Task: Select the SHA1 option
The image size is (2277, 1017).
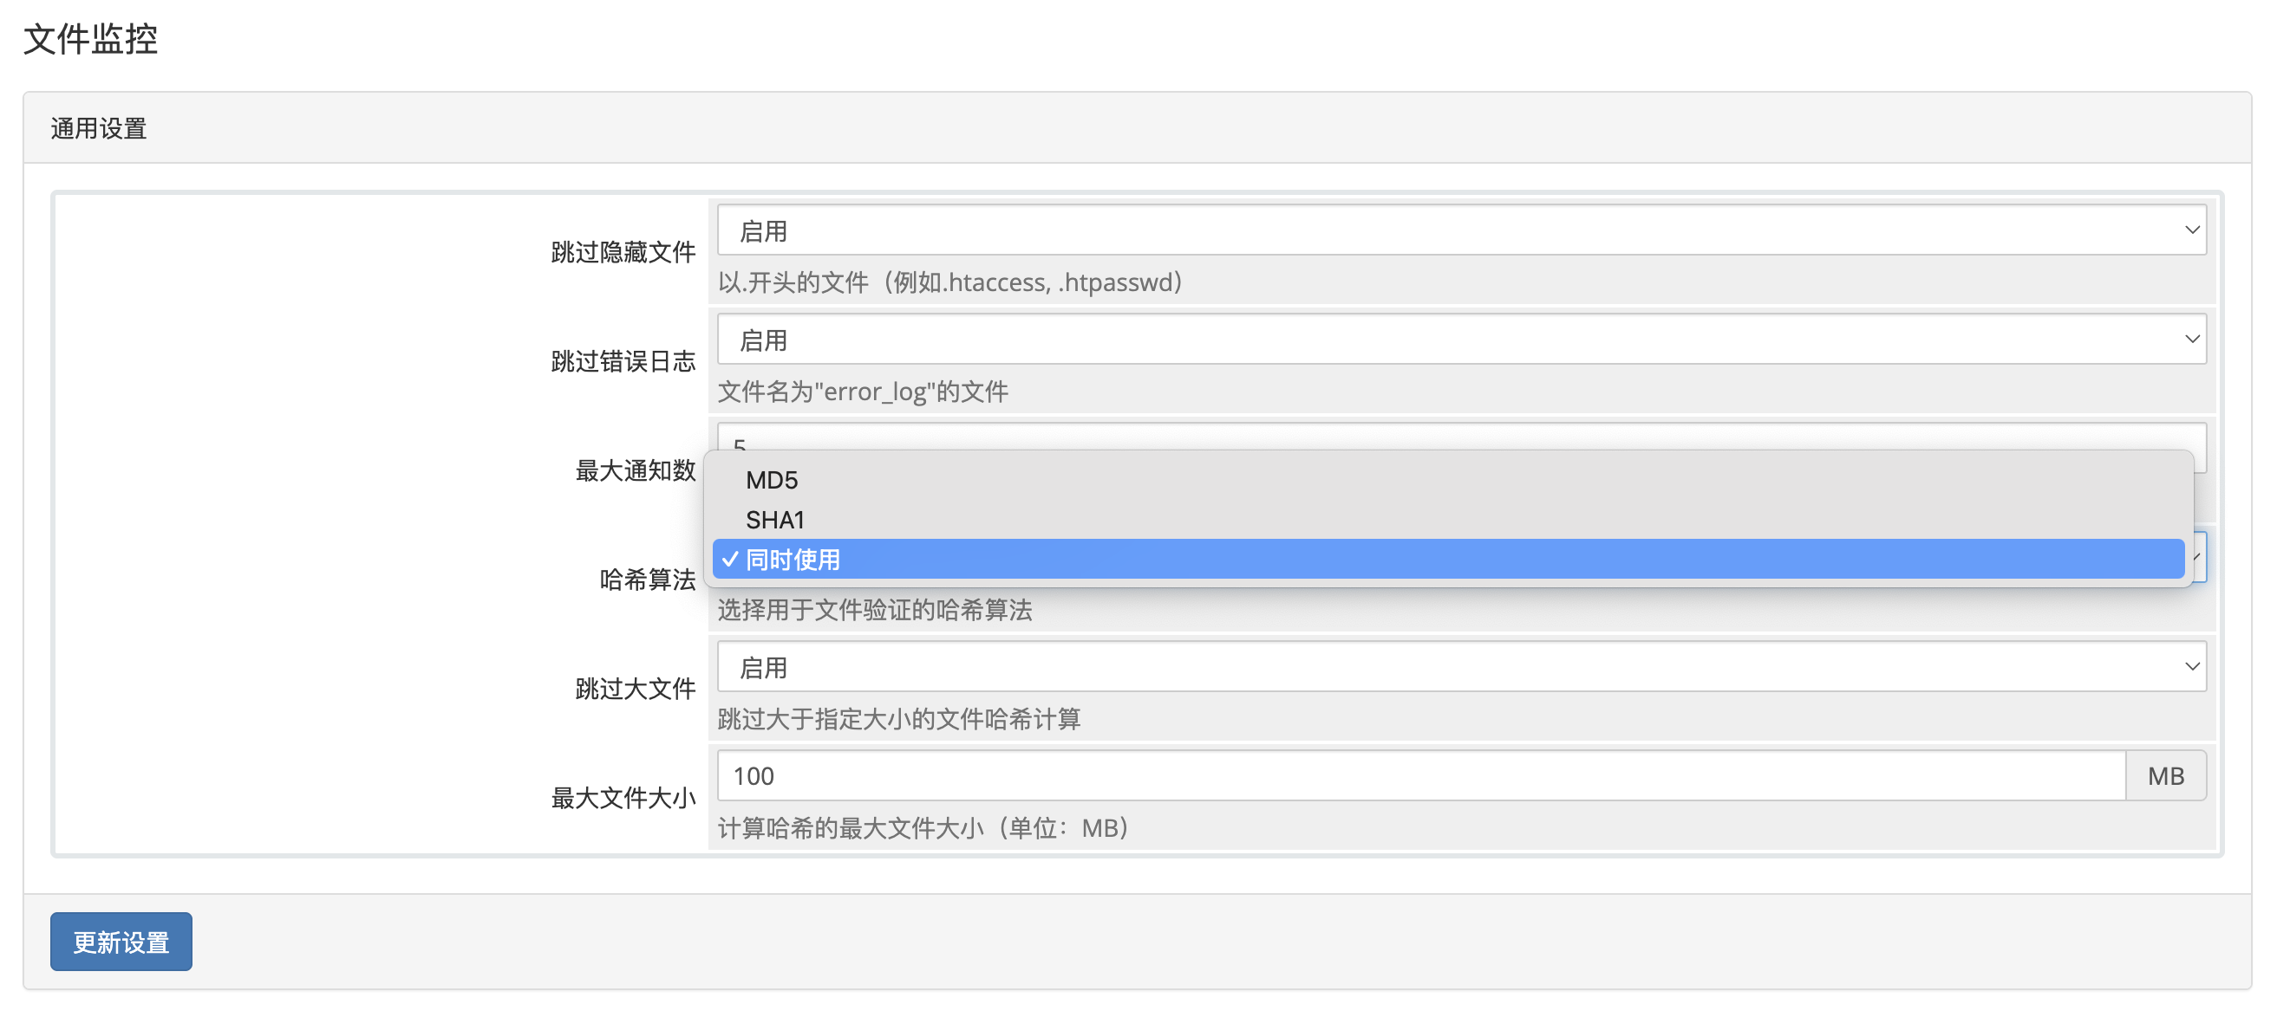Action: click(x=775, y=520)
